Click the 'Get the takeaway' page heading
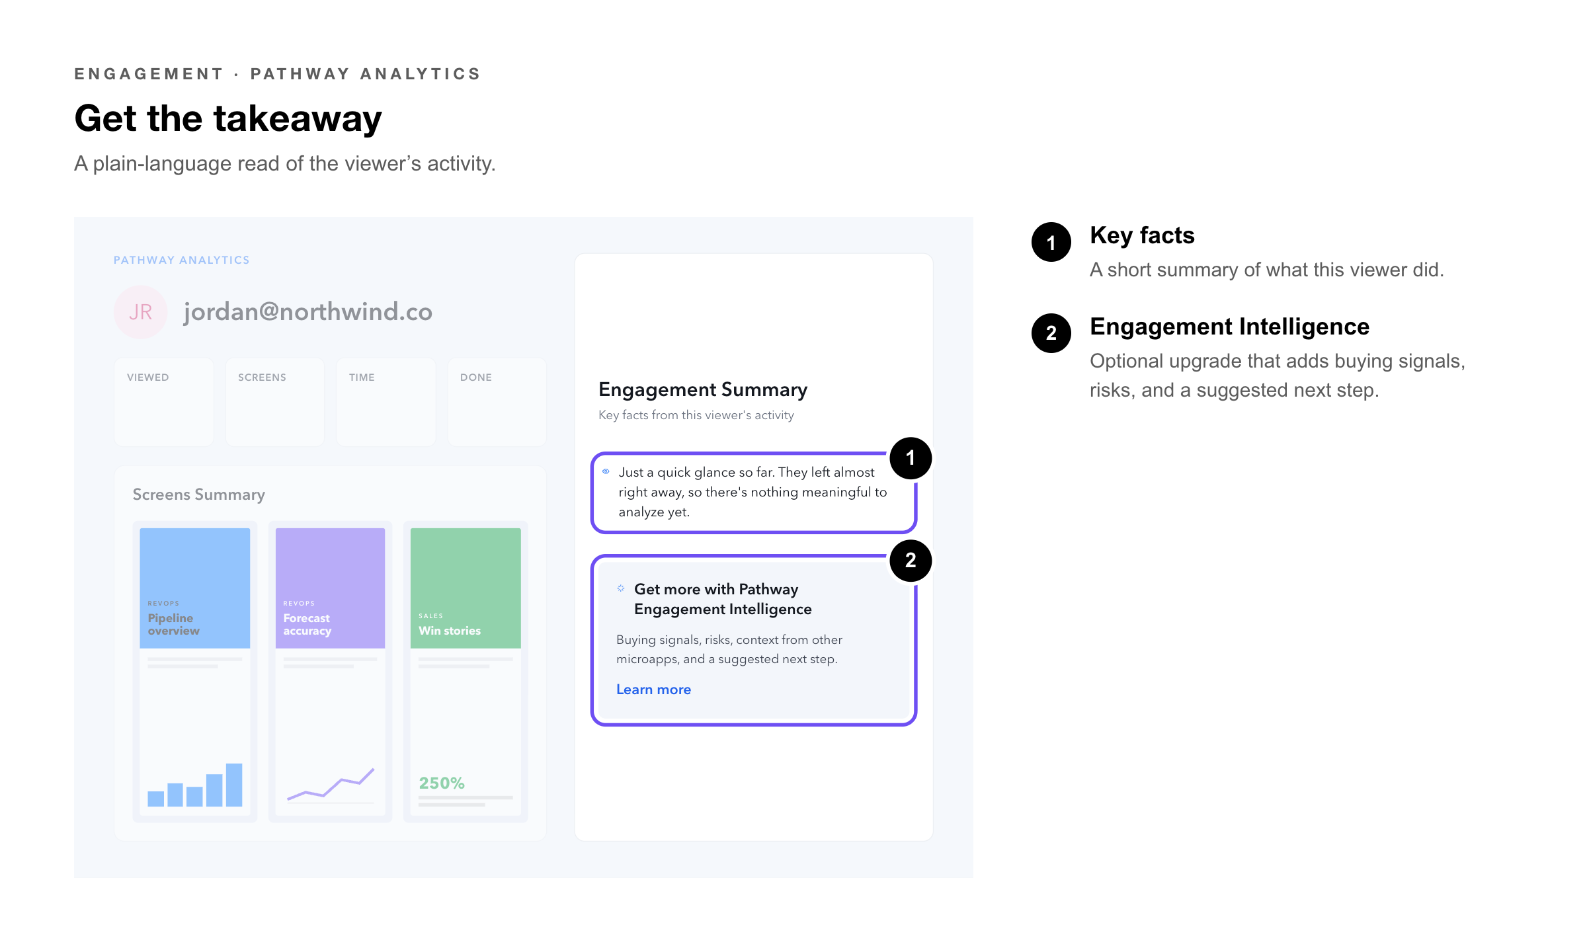Image resolution: width=1587 pixels, height=952 pixels. 228,119
